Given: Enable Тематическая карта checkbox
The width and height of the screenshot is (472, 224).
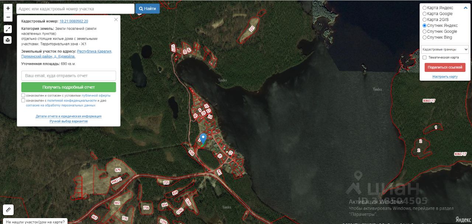Looking at the screenshot, I should point(424,57).
